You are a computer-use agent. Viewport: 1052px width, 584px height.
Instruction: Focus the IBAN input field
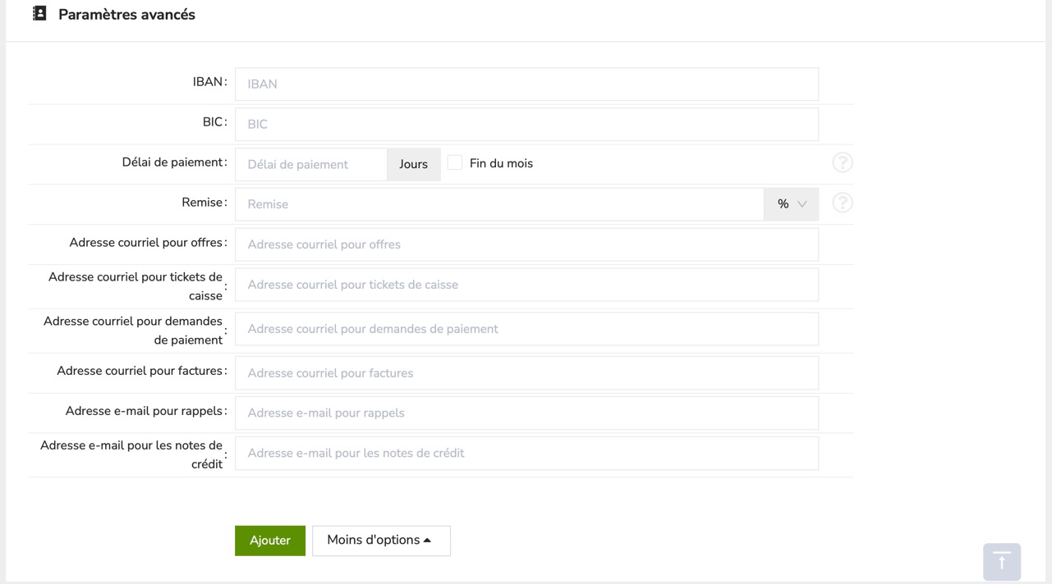coord(526,84)
